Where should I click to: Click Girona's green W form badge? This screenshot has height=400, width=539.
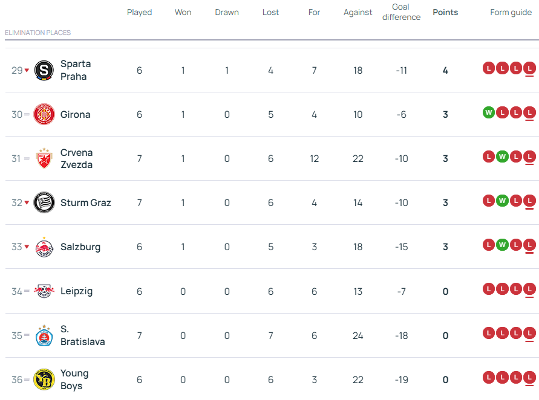[489, 112]
